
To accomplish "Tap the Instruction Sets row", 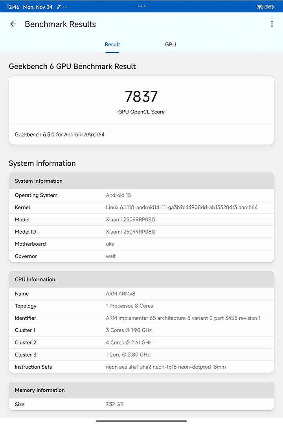I will pyautogui.click(x=141, y=367).
